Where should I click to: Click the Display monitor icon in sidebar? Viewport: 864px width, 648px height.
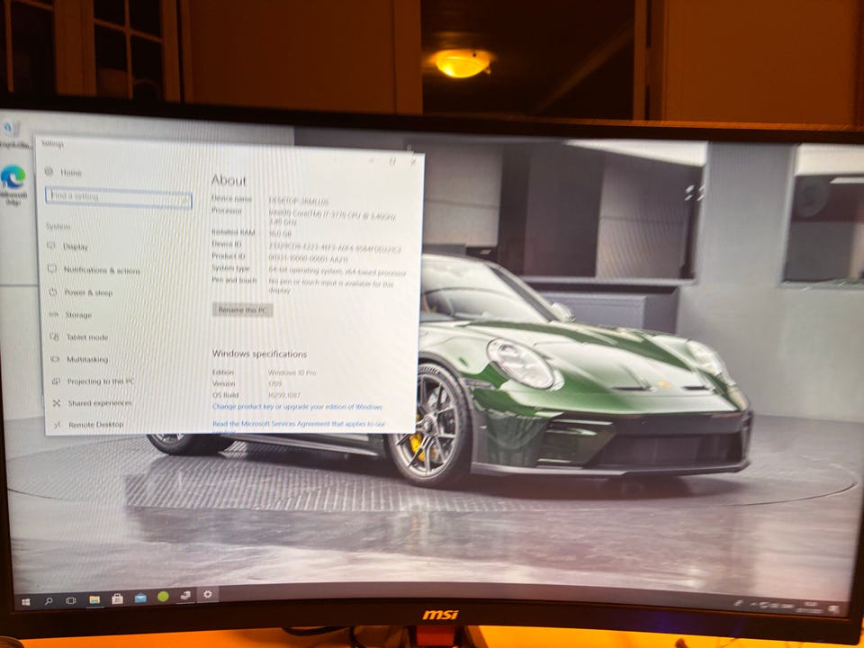pos(51,246)
